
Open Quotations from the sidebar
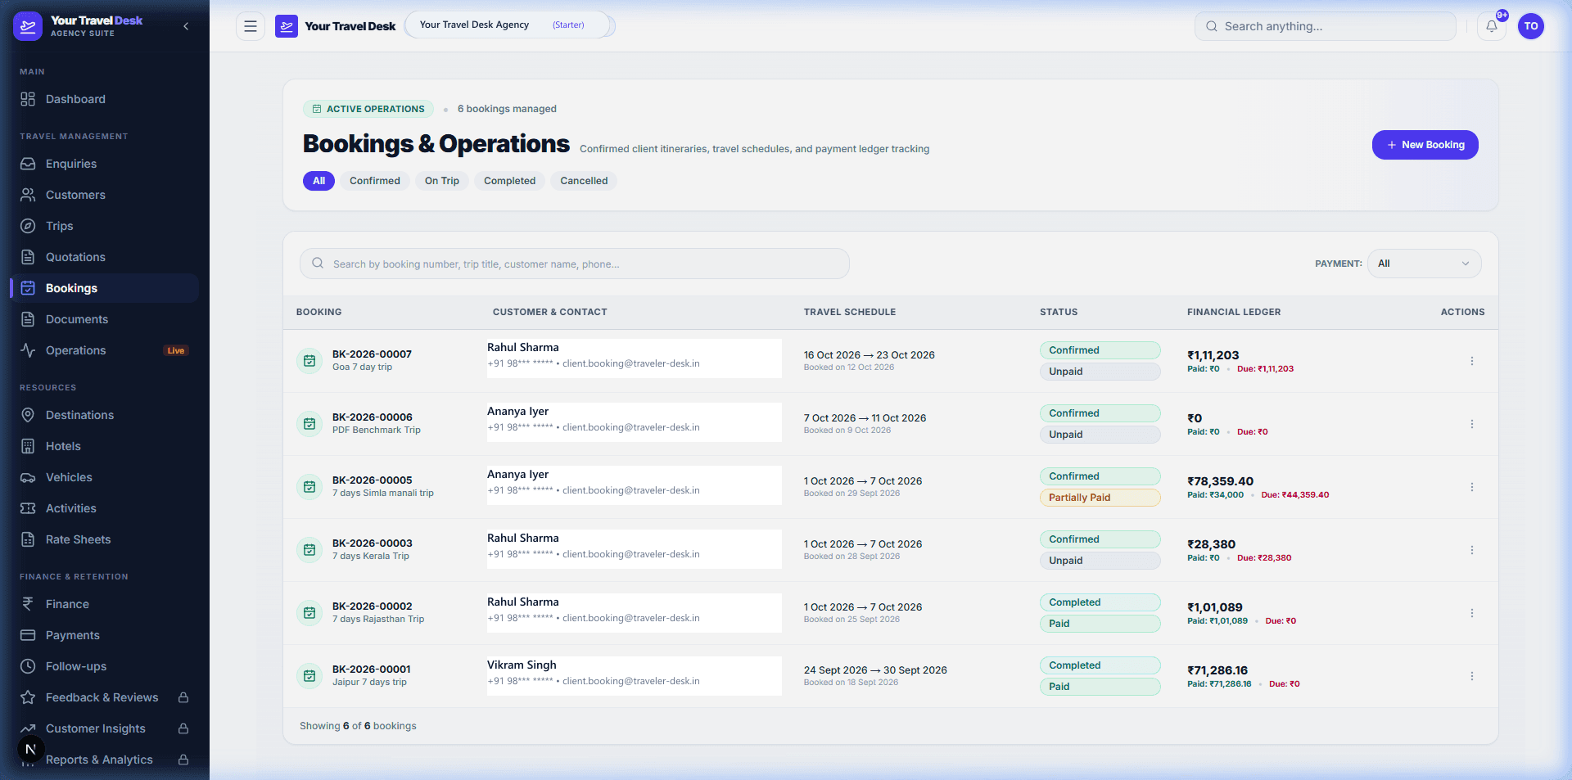(105, 257)
